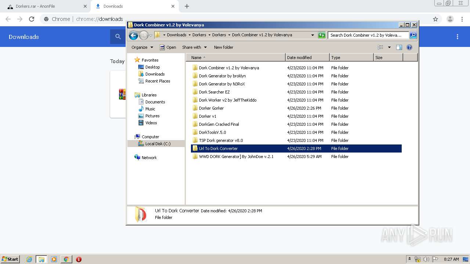Click New folder button
470x264 pixels.
click(224, 47)
